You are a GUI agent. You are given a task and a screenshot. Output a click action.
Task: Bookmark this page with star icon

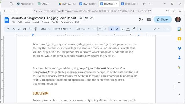(x=149, y=11)
